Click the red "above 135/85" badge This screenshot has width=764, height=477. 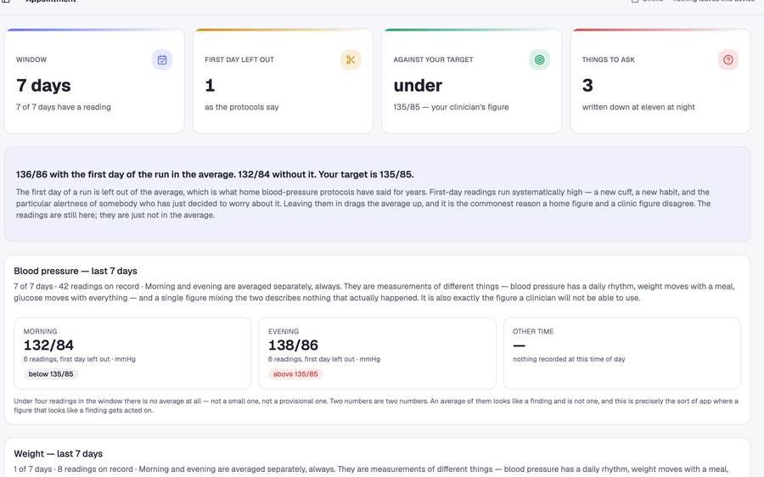coord(295,374)
